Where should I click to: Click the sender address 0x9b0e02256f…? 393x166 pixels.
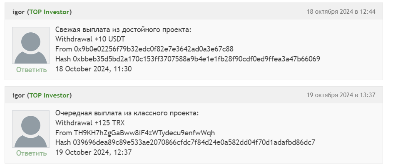pyautogui.click(x=154, y=49)
